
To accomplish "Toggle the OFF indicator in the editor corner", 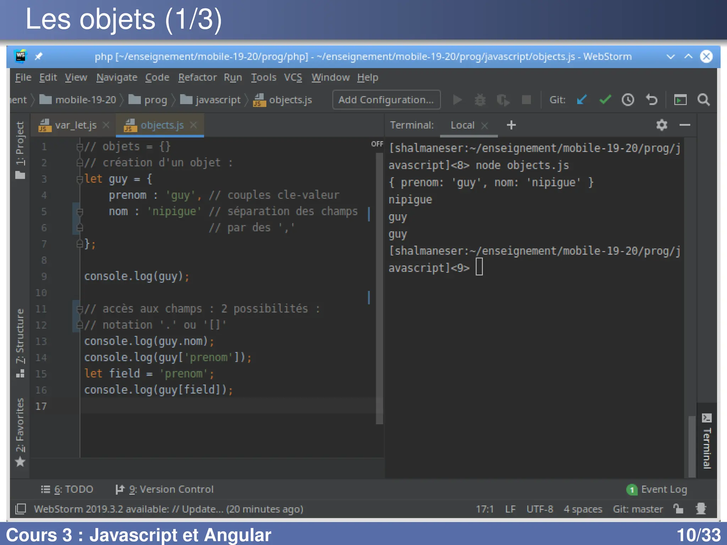I will [377, 144].
